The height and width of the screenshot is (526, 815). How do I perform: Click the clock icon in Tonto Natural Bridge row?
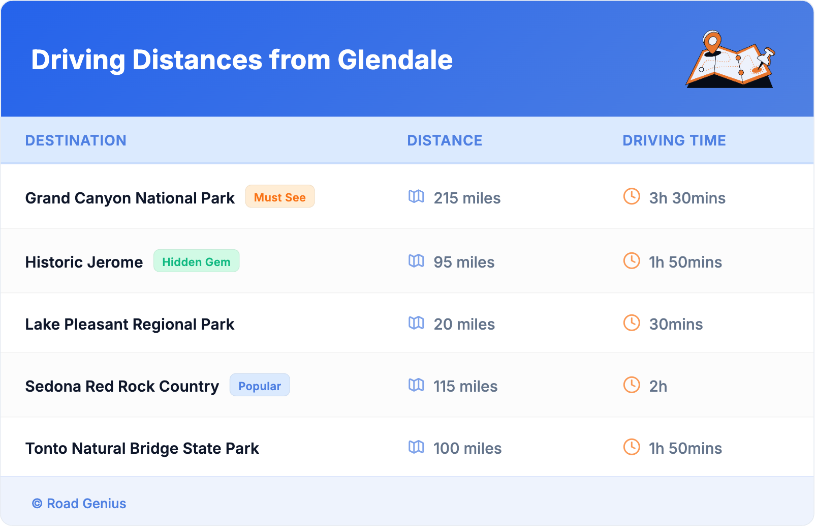pos(632,447)
